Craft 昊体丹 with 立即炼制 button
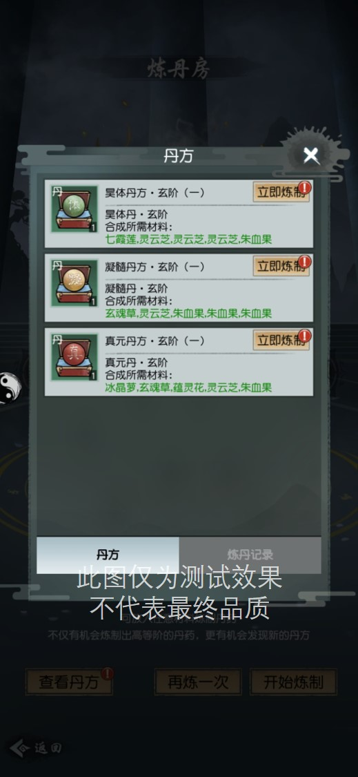The width and height of the screenshot is (358, 777). tap(281, 192)
